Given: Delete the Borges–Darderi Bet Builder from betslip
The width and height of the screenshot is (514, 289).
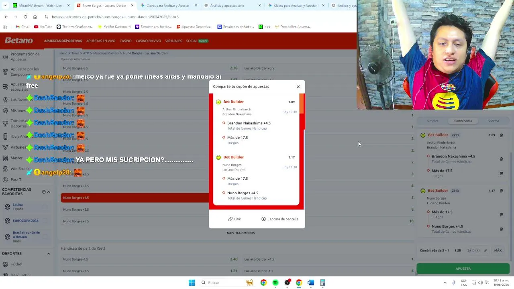Looking at the screenshot, I should click(501, 191).
